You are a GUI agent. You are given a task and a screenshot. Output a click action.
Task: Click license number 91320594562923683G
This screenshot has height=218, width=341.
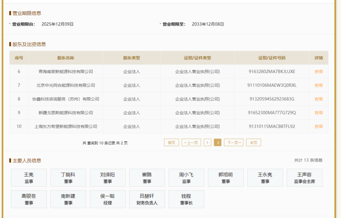click(x=272, y=99)
